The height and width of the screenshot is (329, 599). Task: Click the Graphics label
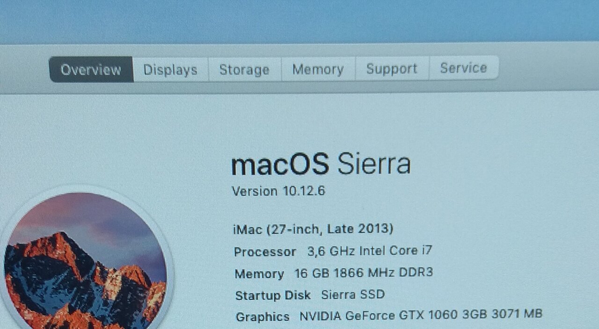(263, 317)
